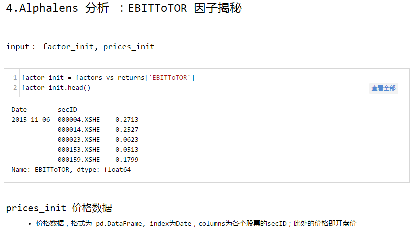
Task: Select the 000153.XSHE row in output
Action: (79, 150)
